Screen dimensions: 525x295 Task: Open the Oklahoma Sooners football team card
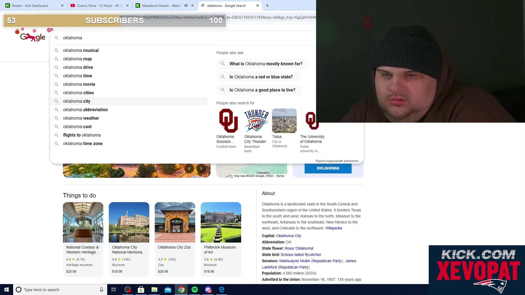228,129
